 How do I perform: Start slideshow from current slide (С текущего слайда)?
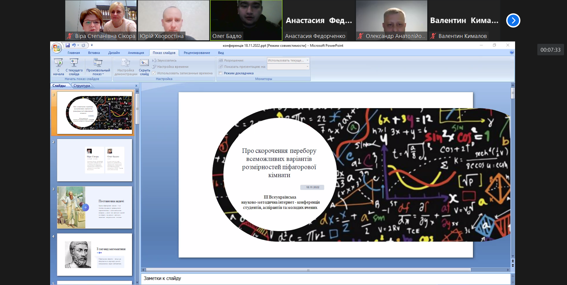[74, 67]
